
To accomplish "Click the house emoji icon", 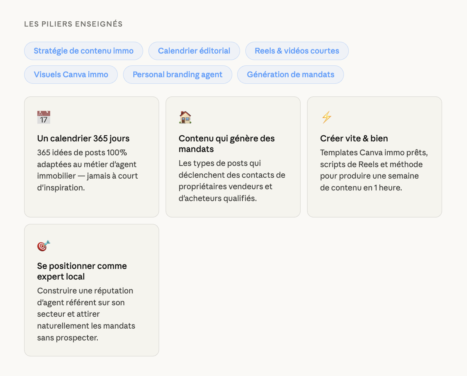I will 185,117.
